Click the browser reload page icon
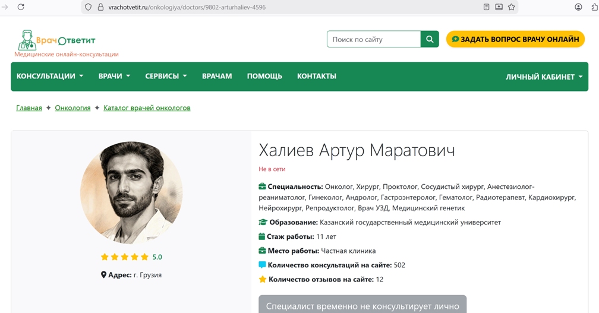This screenshot has width=599, height=313. point(21,7)
